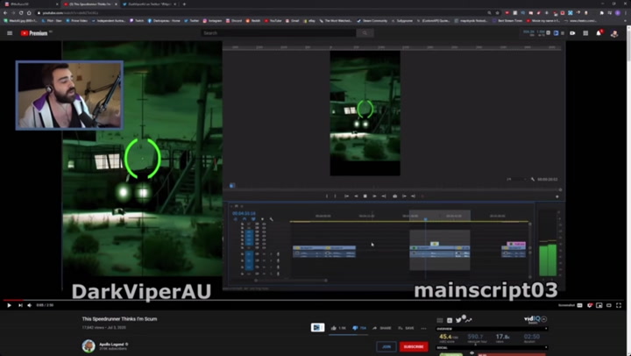The width and height of the screenshot is (631, 356).
Task: Switch to the Twitter browser tab
Action: tap(149, 4)
